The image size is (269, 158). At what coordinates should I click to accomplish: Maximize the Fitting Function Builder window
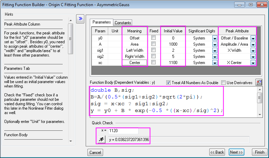pos(251,5)
